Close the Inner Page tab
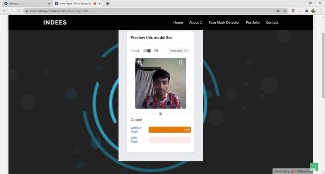 [100, 4]
